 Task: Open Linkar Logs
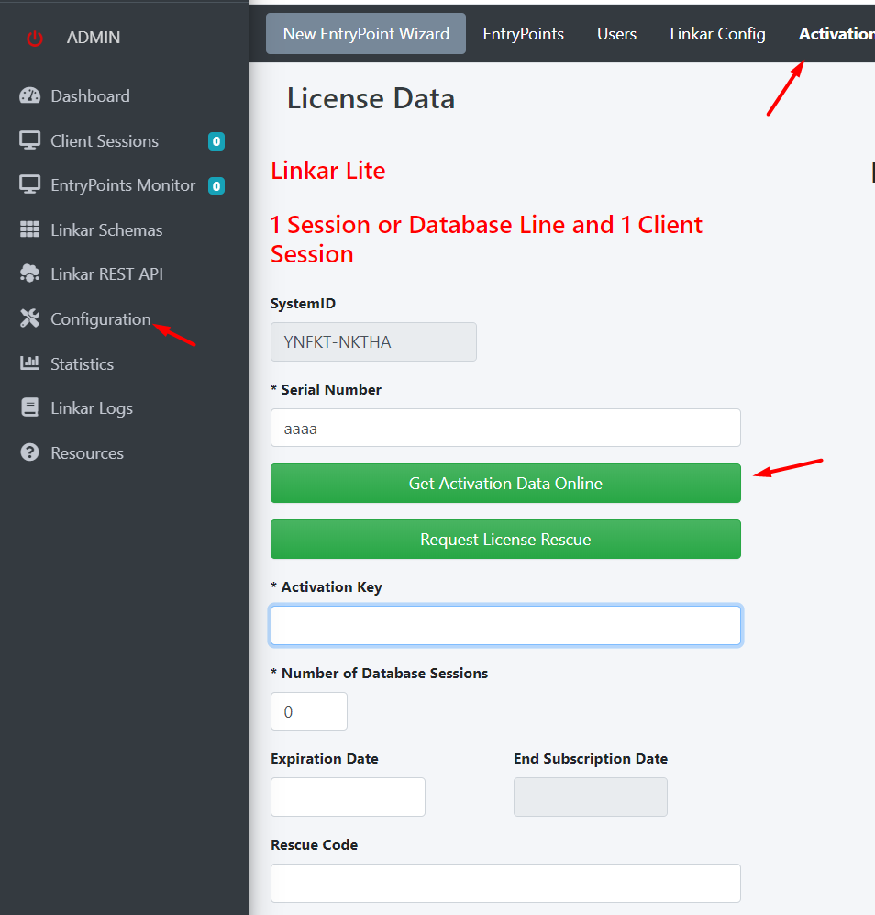coord(92,408)
